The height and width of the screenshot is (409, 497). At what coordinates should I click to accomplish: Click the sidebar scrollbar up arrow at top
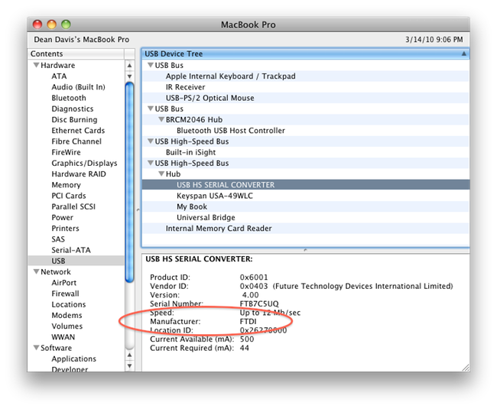[129, 66]
